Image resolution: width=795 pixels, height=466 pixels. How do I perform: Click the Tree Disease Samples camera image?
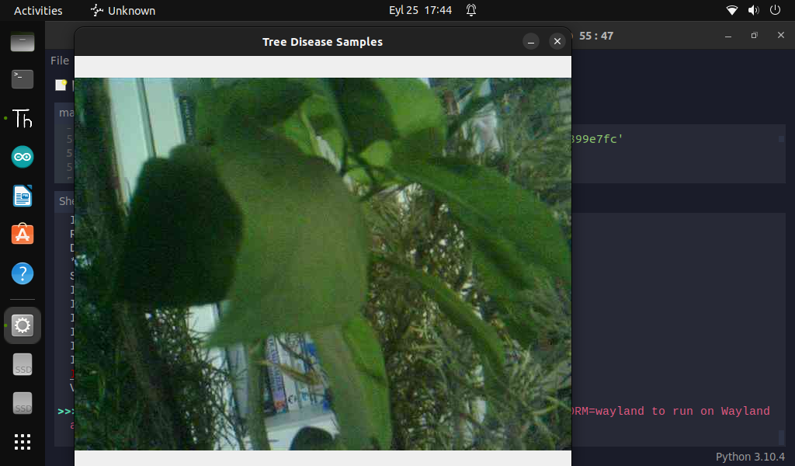(322, 264)
